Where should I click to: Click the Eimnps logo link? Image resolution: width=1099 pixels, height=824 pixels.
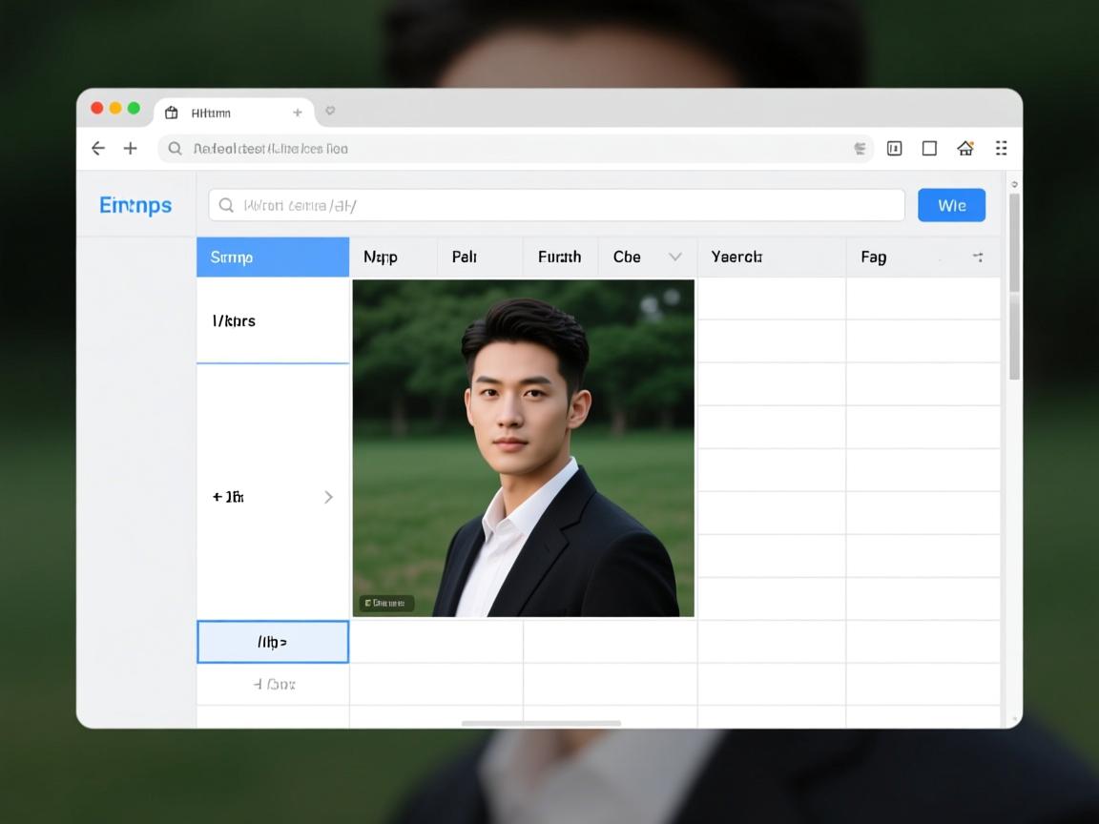(135, 205)
